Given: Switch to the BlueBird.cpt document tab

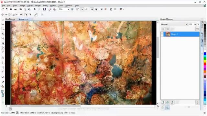Looking at the screenshot, I should click(10, 19).
